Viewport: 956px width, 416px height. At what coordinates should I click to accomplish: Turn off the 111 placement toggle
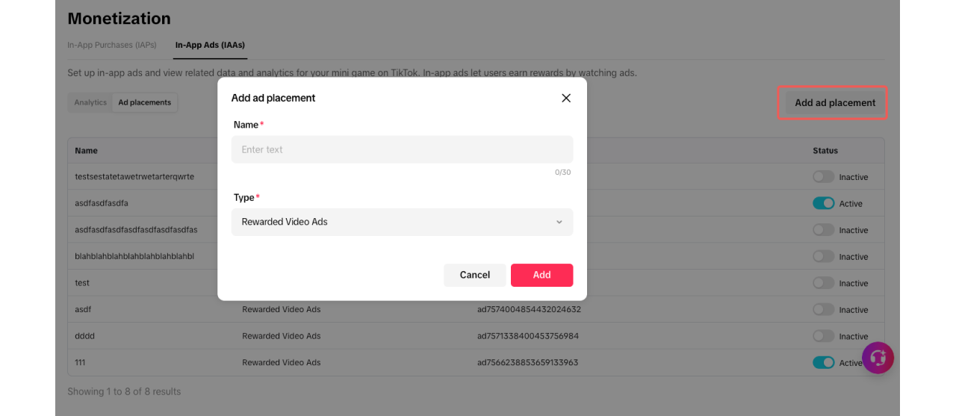823,362
